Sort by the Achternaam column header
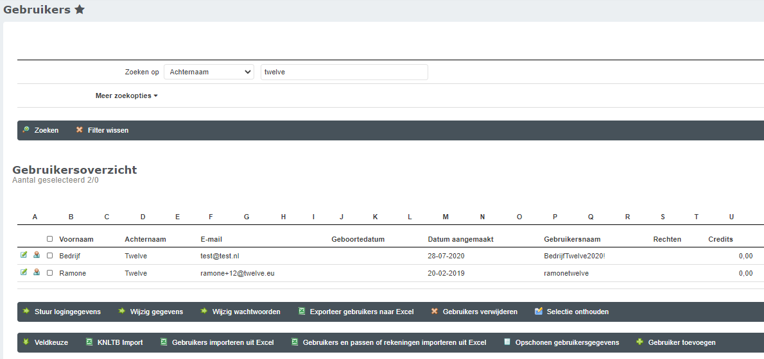The height and width of the screenshot is (359, 764). point(145,239)
